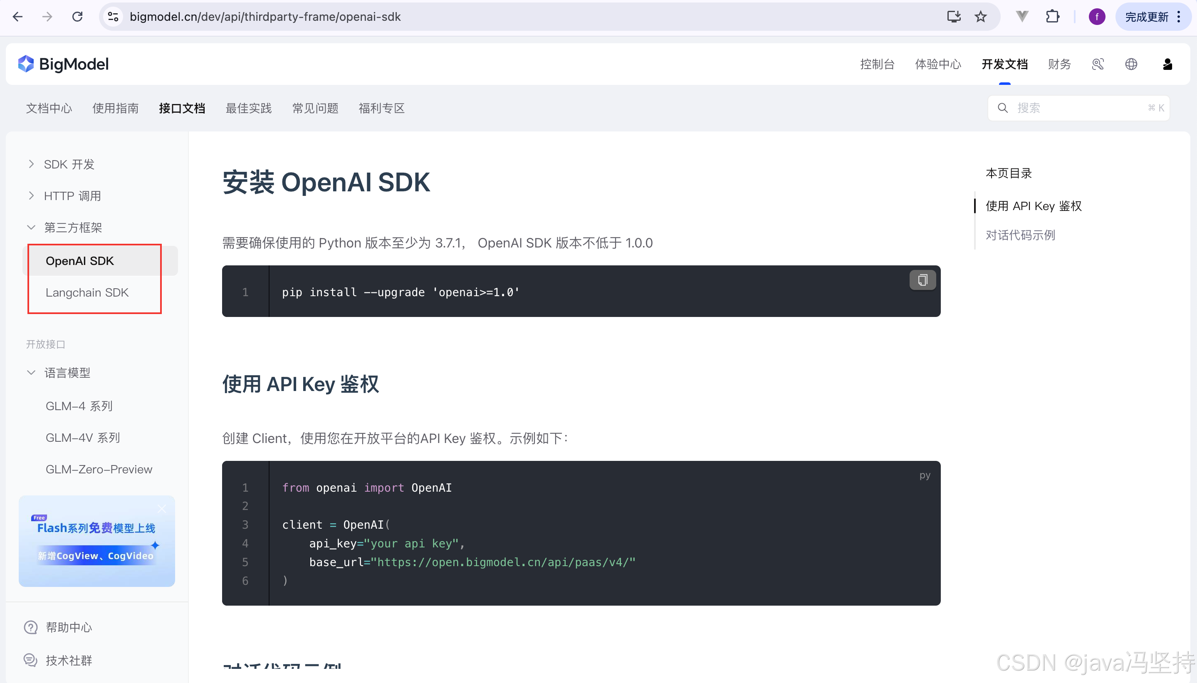Click the 搜索 search field
Viewport: 1197px width, 683px height.
(1078, 109)
